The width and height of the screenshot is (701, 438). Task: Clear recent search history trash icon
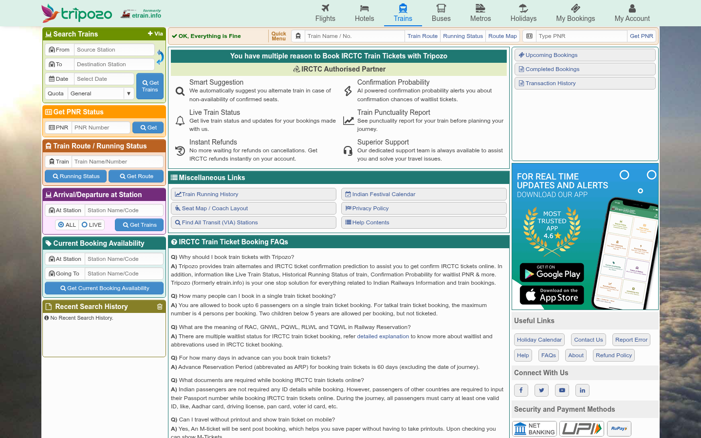click(160, 307)
